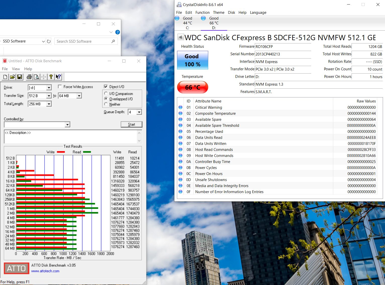Click the previous disk arrow beside drive name
Image resolution: width=385 pixels, height=285 pixels.
tap(180, 37)
